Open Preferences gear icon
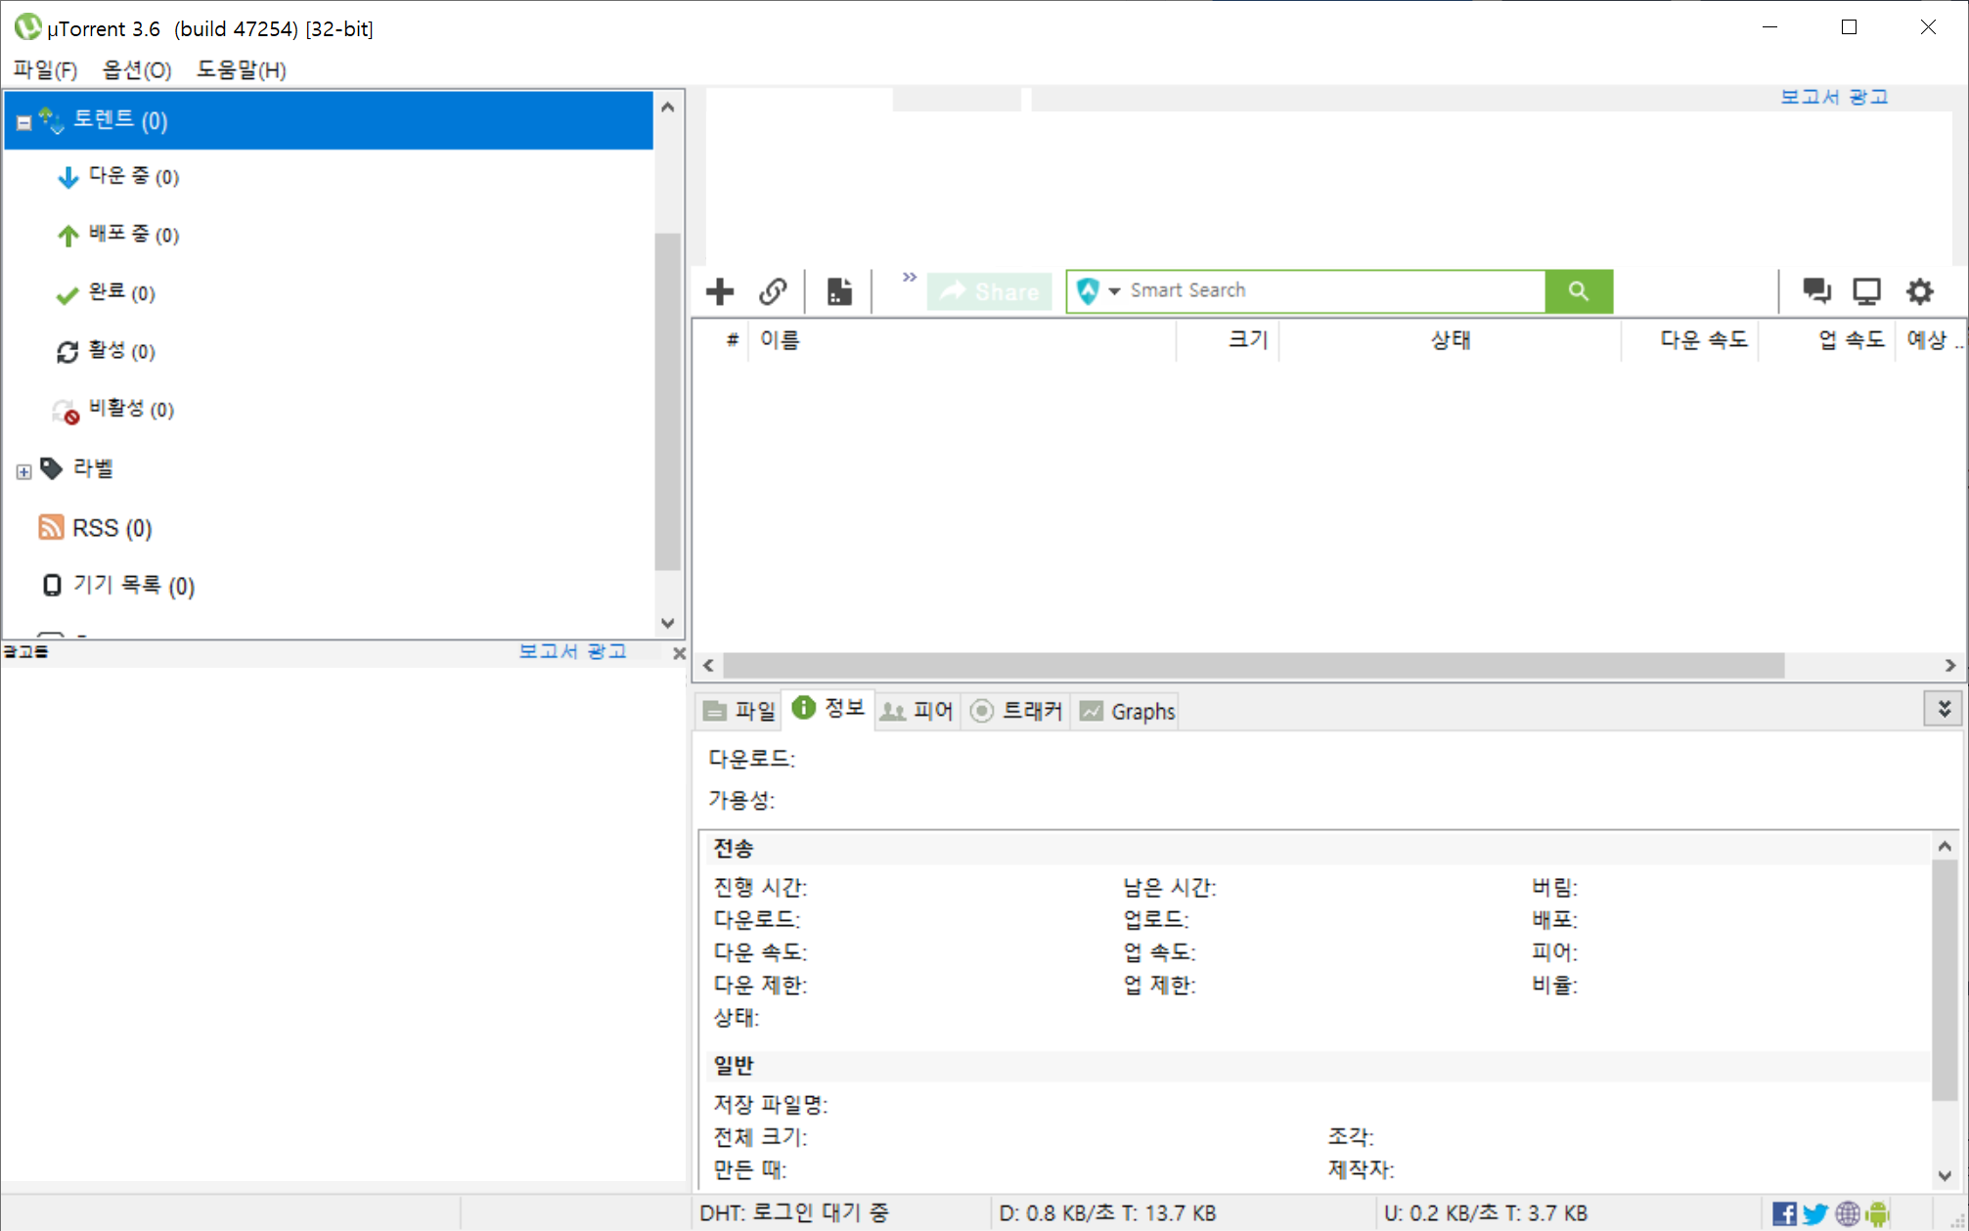 tap(1920, 291)
